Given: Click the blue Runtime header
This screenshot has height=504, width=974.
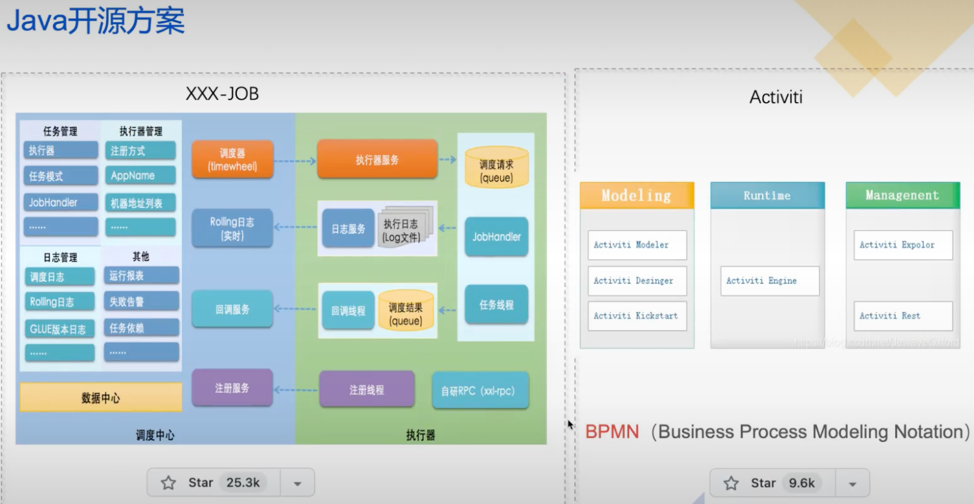Looking at the screenshot, I should pyautogui.click(x=768, y=196).
